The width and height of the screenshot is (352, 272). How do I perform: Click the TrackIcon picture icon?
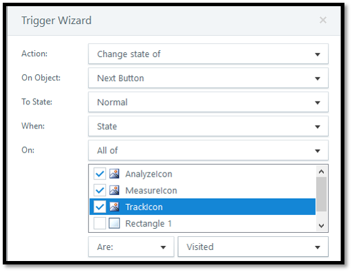click(x=114, y=207)
